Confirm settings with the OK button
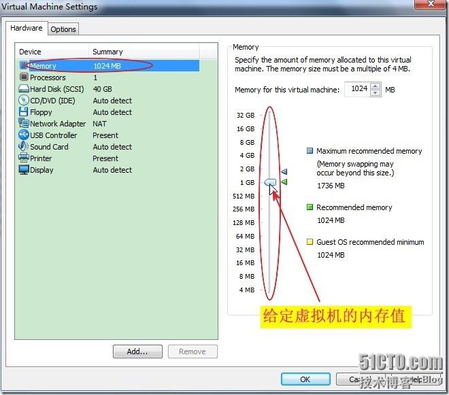Image resolution: width=449 pixels, height=395 pixels. 305,379
